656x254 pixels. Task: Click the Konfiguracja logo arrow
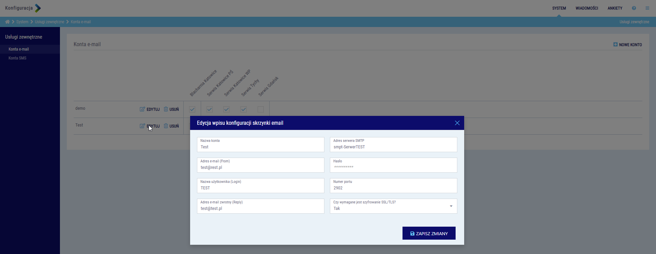(x=38, y=8)
